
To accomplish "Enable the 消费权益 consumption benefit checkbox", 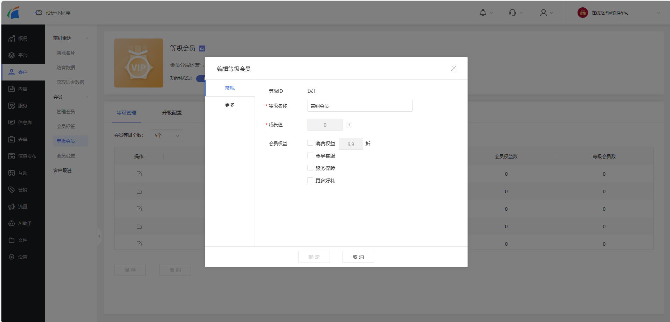I will 310,143.
